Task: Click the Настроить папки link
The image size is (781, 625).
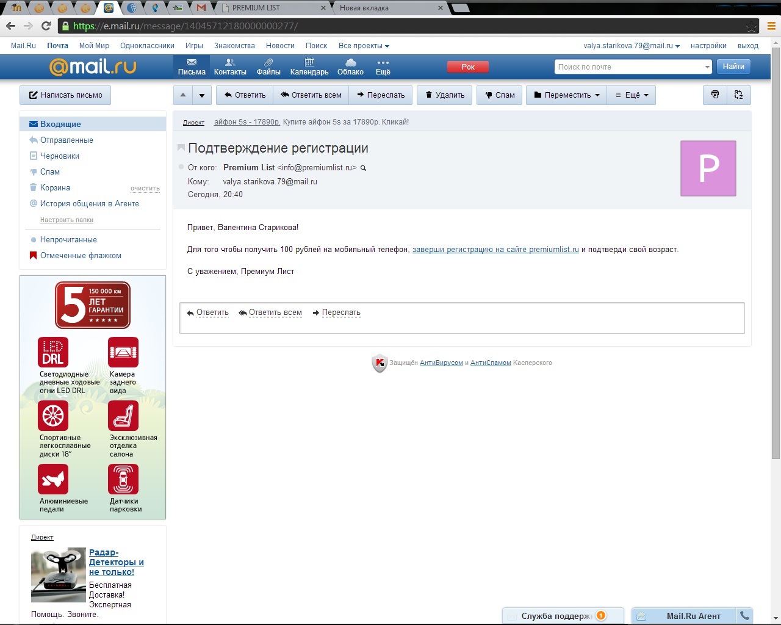Action: tap(67, 220)
